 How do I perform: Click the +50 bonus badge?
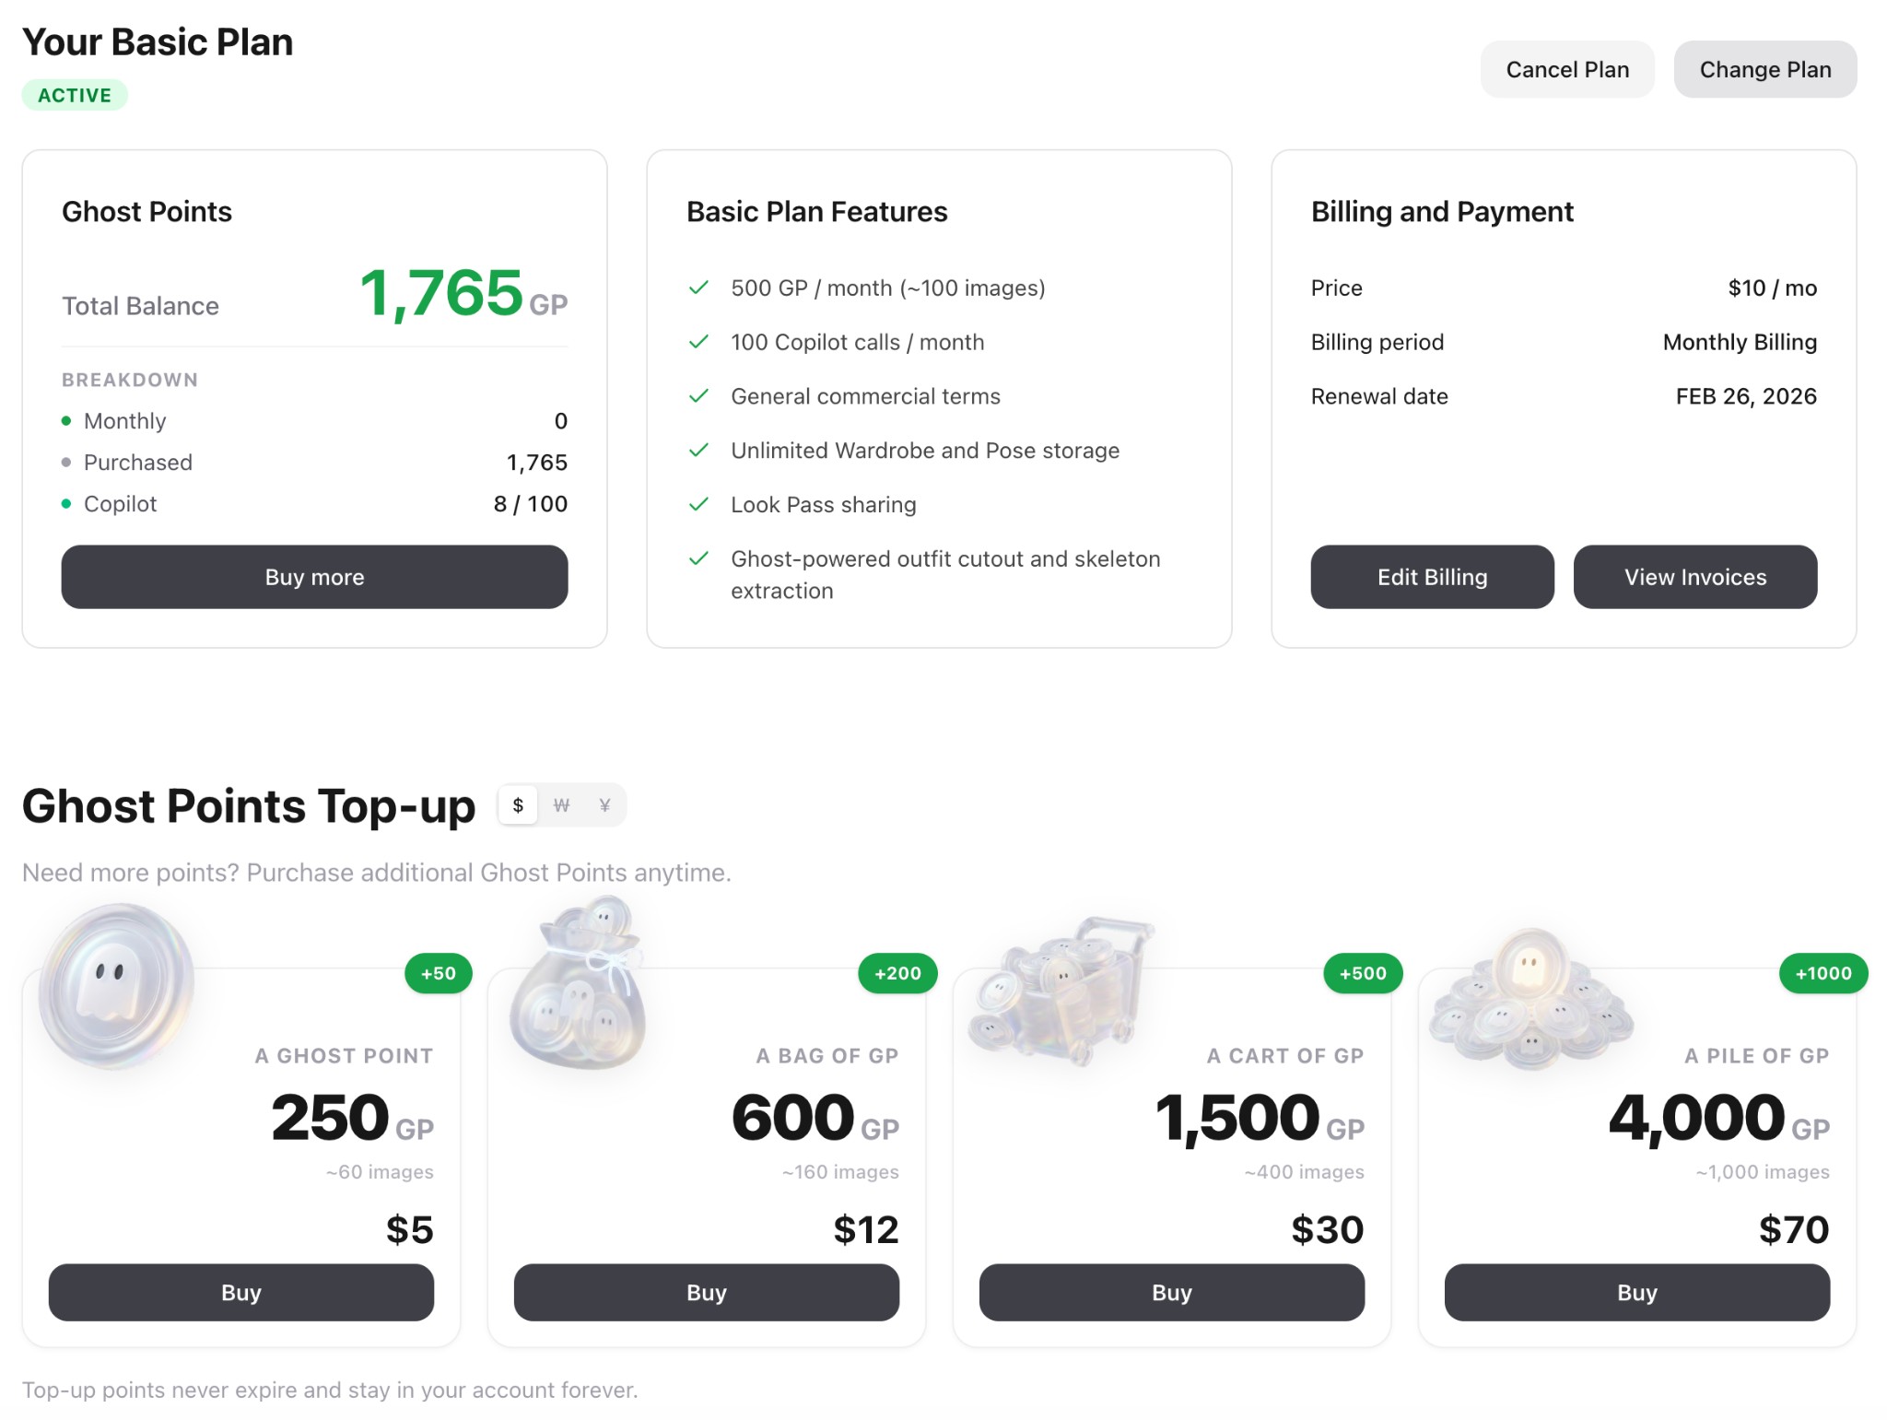(x=439, y=973)
